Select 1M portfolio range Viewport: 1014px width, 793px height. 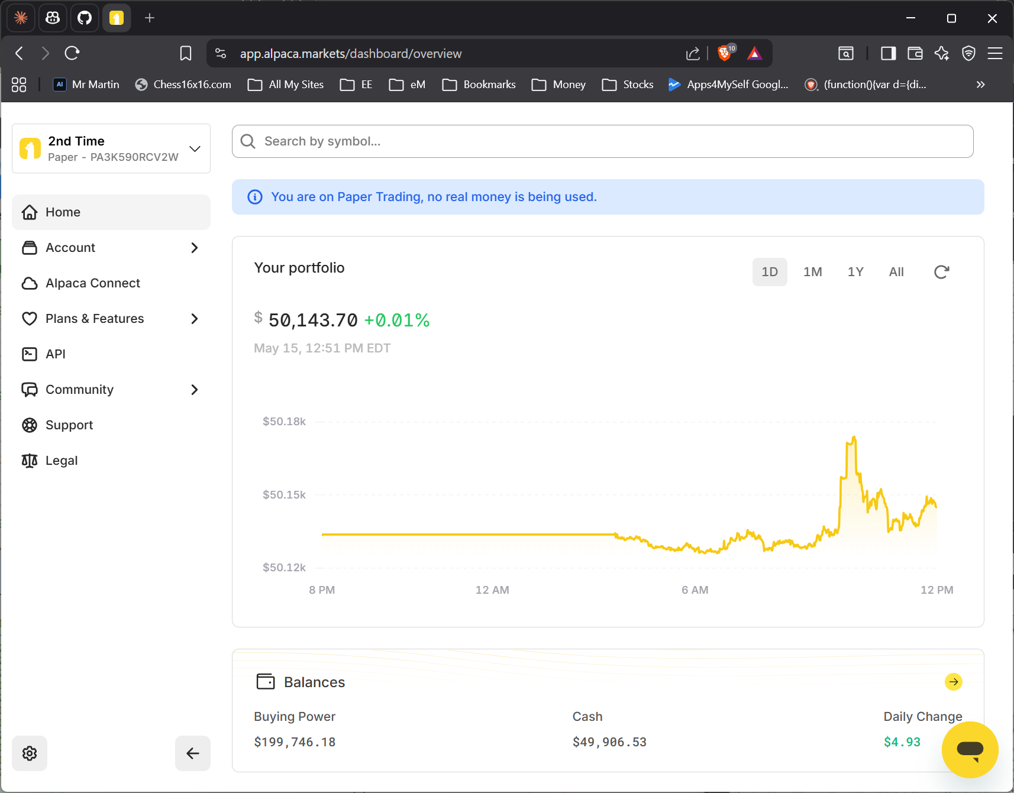pyautogui.click(x=813, y=272)
